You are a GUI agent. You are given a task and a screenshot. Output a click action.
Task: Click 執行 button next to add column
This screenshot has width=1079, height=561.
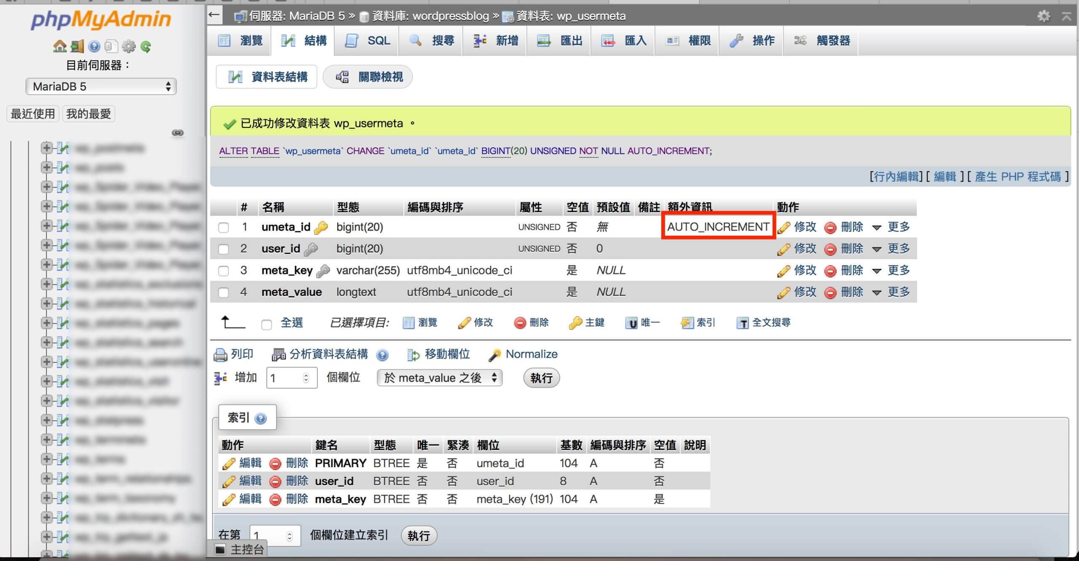(541, 378)
